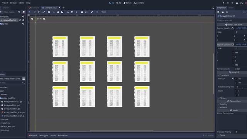Toggle file system split view icon
Viewport: 247px width, 139px height.
click(x=24, y=79)
